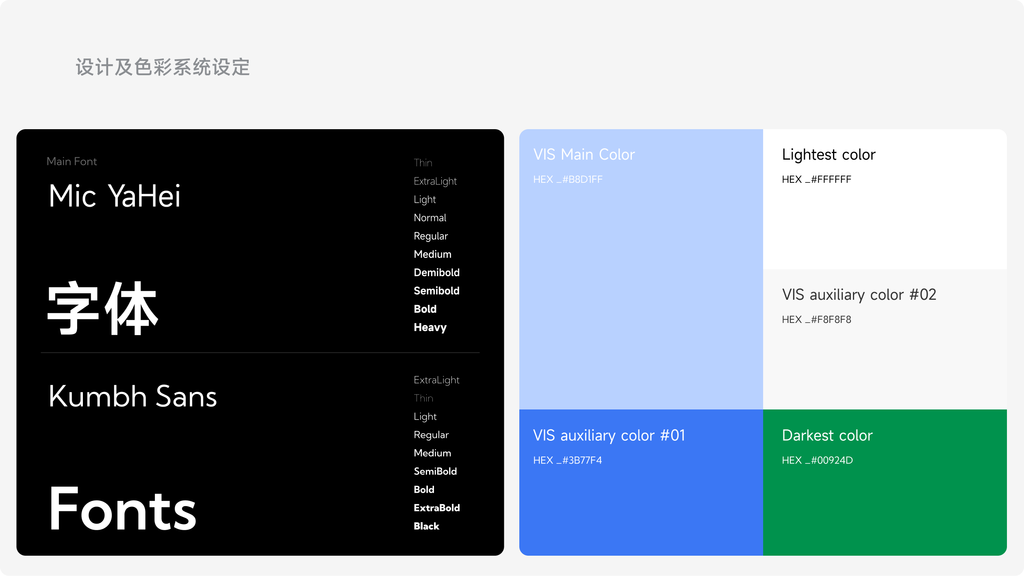
Task: Click the Black font weight label
Action: (426, 526)
